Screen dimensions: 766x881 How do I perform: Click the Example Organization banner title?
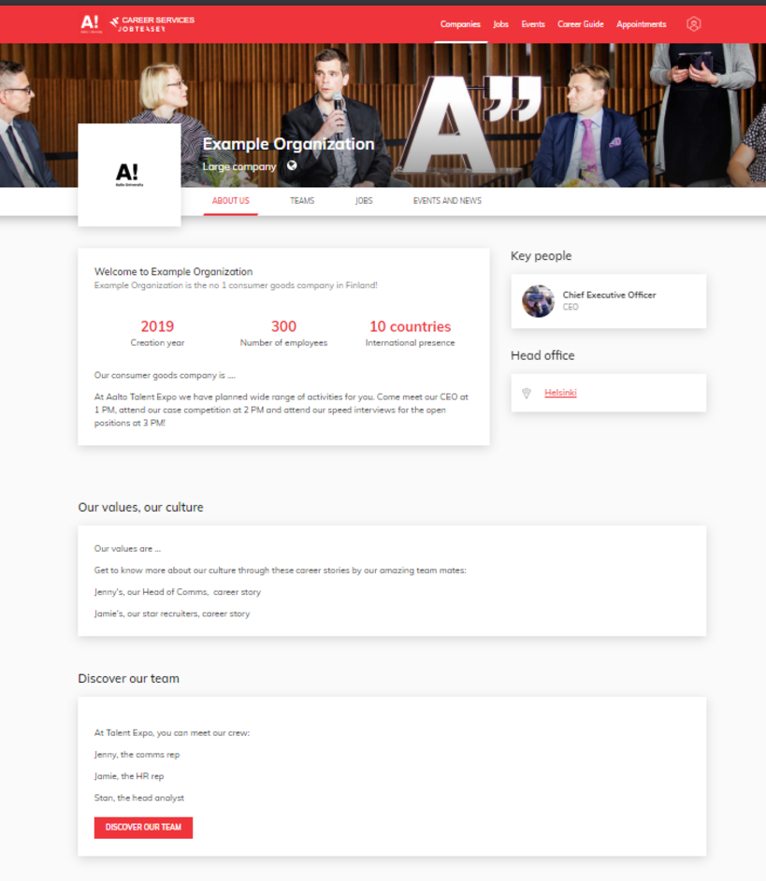(288, 144)
